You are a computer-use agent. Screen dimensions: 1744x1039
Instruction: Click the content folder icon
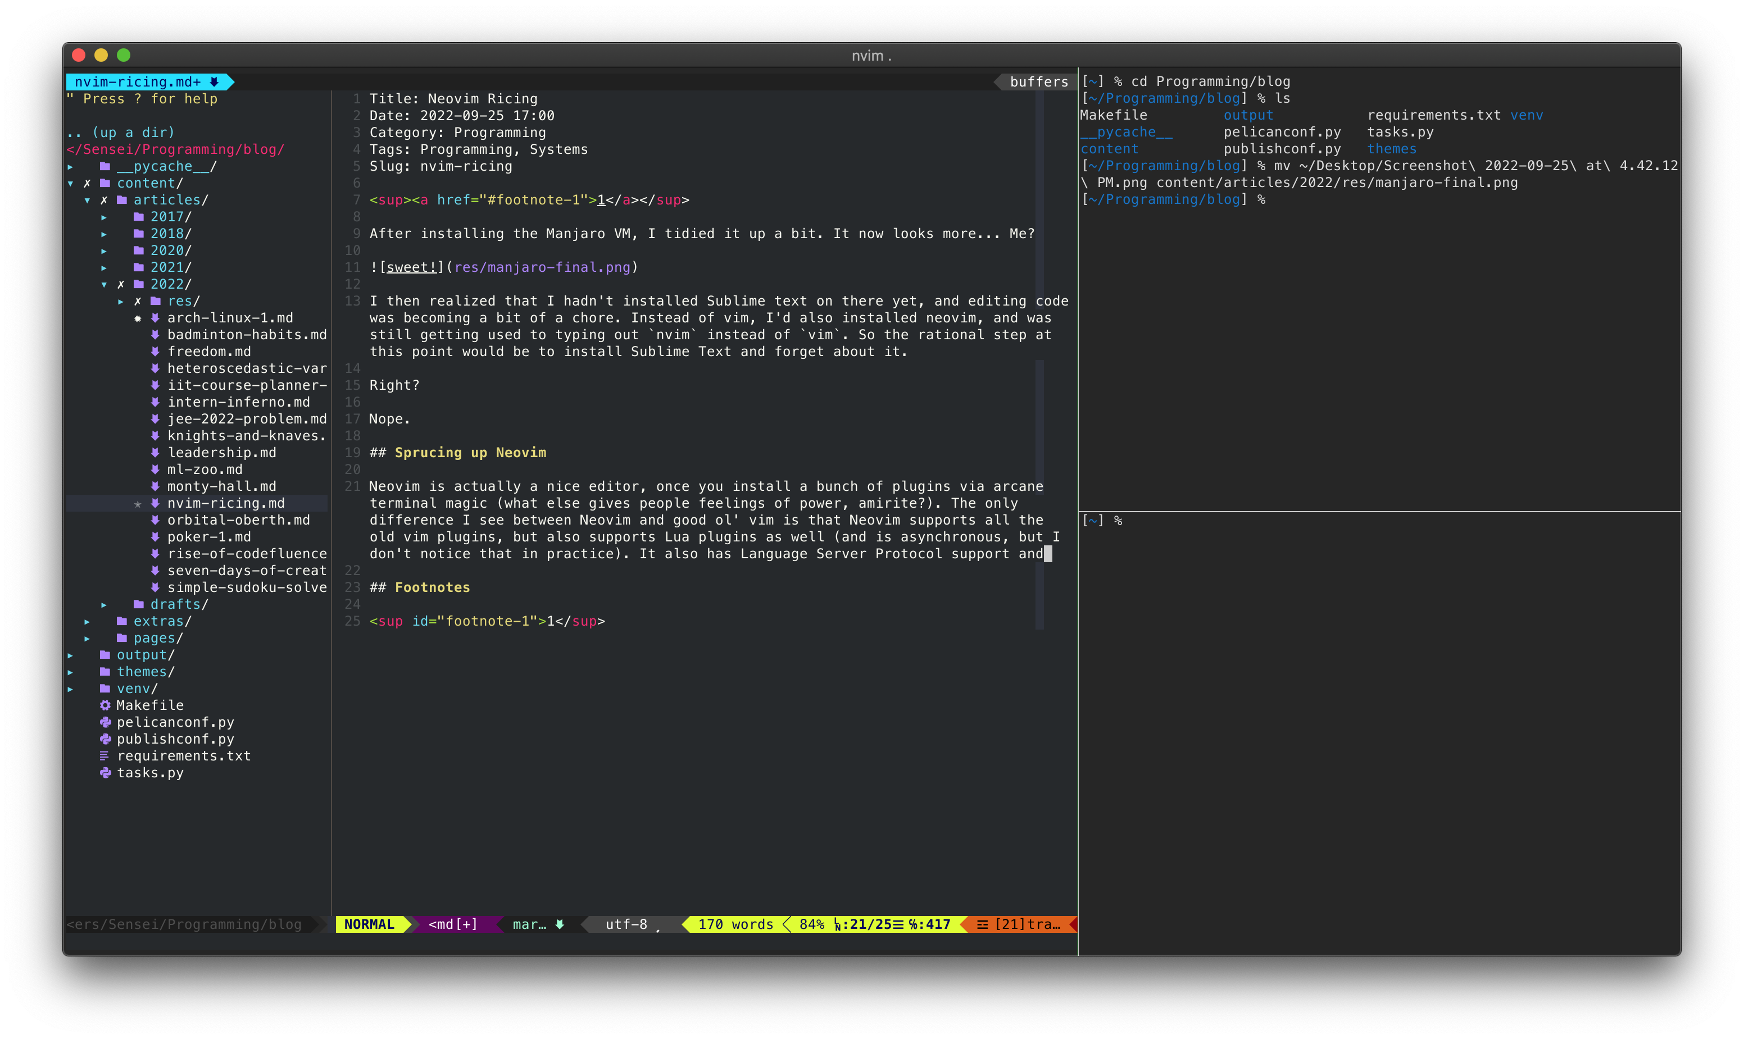(105, 183)
